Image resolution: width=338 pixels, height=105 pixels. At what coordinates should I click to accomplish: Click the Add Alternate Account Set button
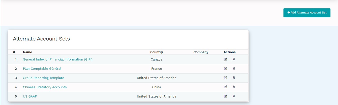(x=307, y=13)
